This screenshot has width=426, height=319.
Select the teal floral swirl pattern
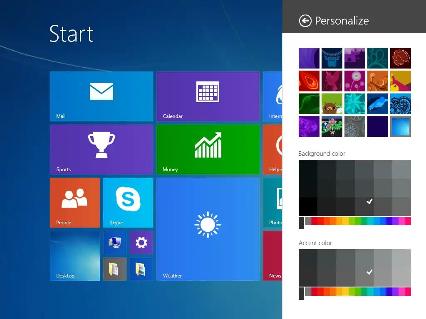click(x=378, y=58)
